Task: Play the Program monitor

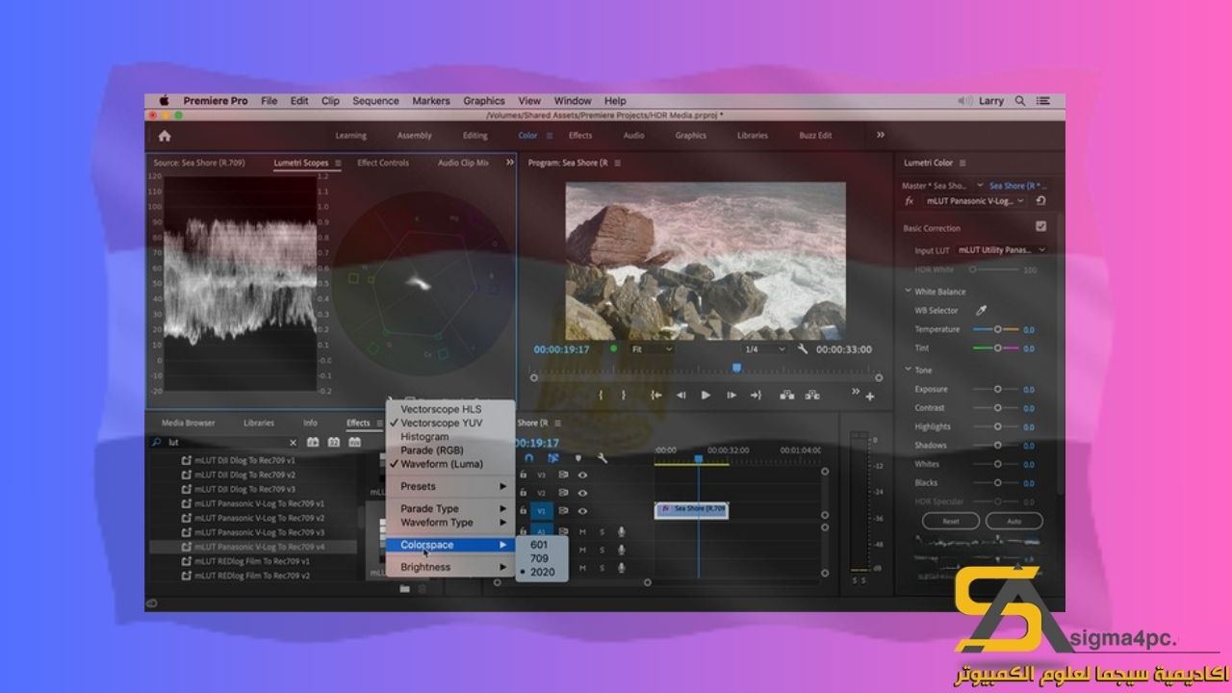Action: pos(706,395)
